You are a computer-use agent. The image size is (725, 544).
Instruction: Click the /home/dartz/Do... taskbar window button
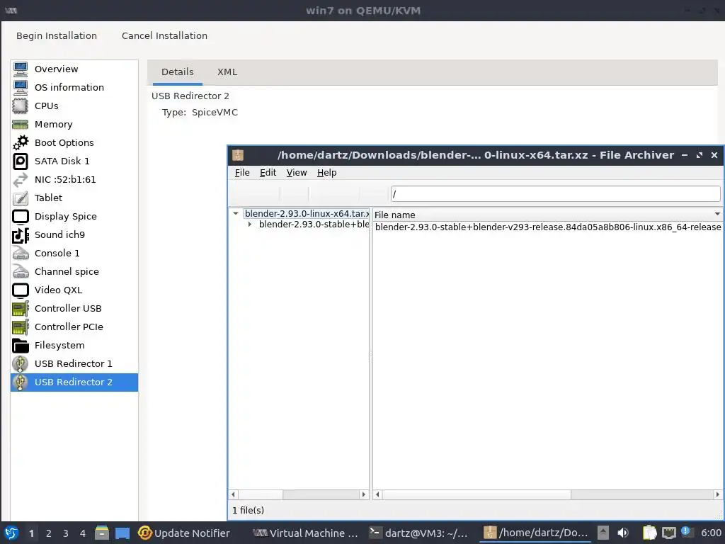[x=535, y=533]
